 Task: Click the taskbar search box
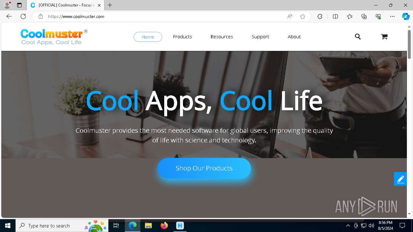[63, 226]
